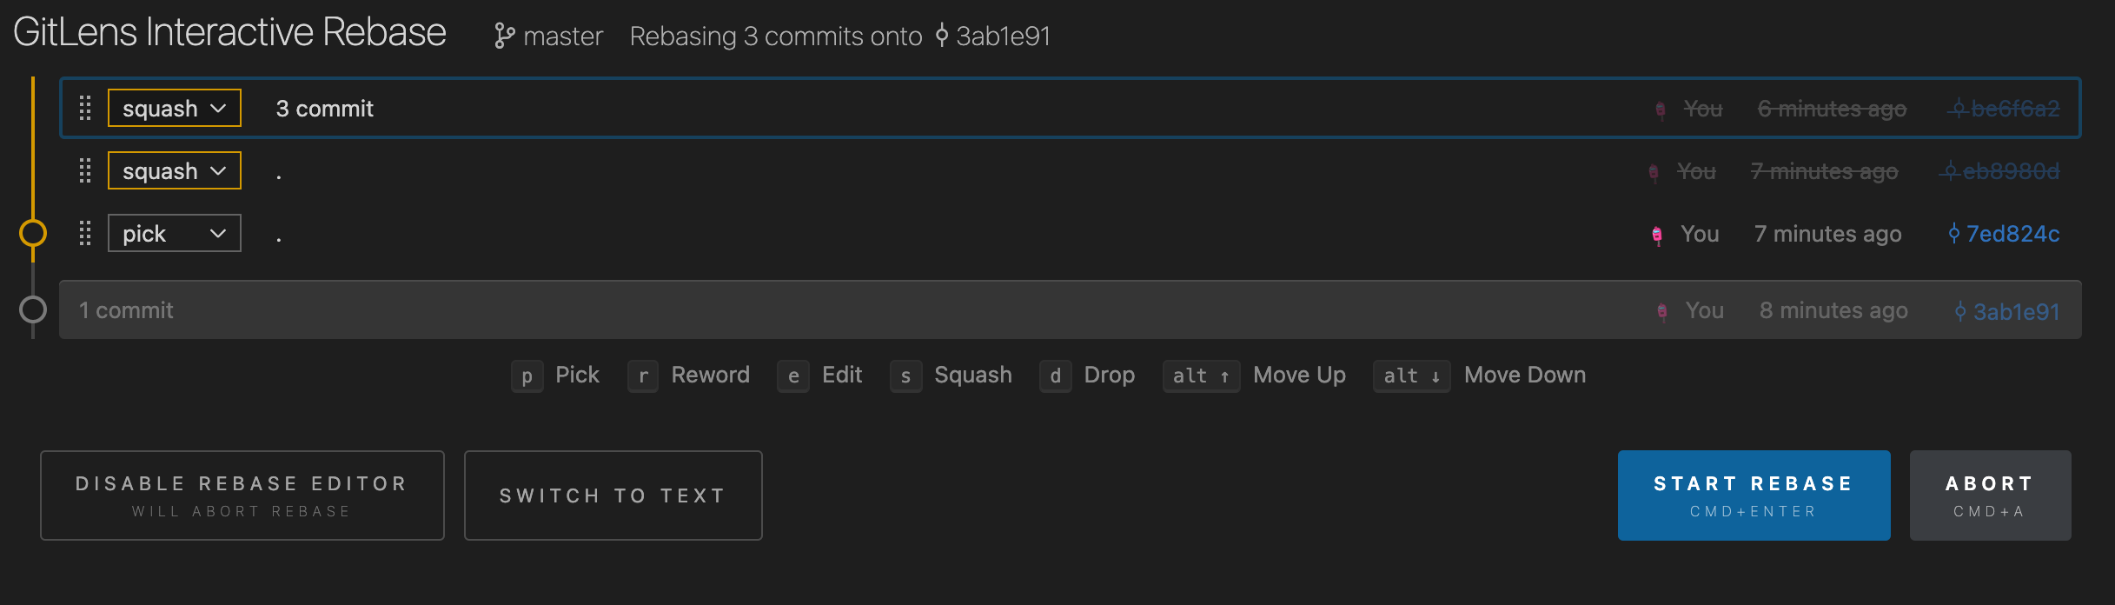Click the commit icon next to 3ab1e91 in header
Screen dimensions: 2115x605
942,37
